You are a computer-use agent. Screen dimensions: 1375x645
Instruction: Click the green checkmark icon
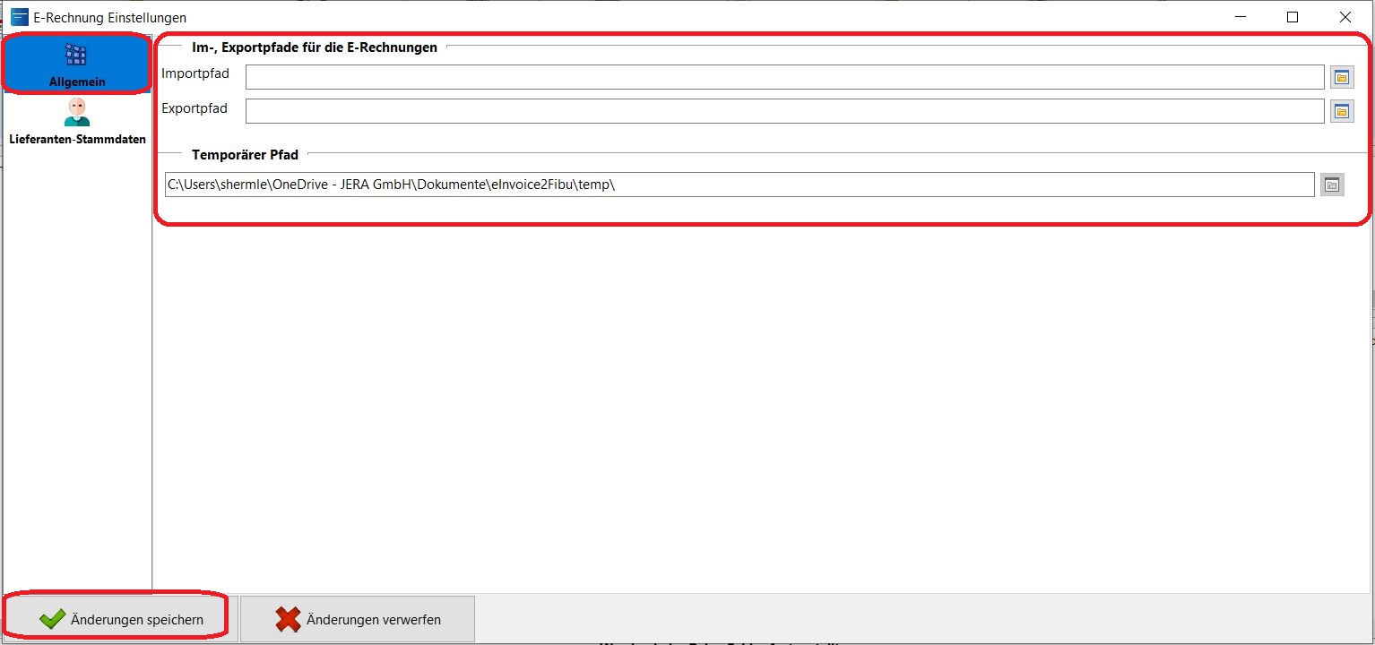pos(53,619)
